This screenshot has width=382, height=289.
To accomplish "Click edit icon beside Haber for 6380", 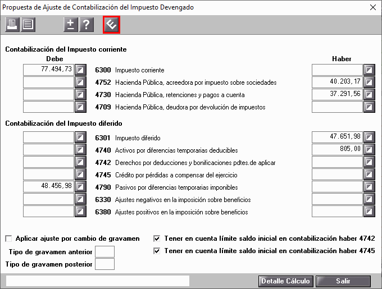I will [369, 212].
